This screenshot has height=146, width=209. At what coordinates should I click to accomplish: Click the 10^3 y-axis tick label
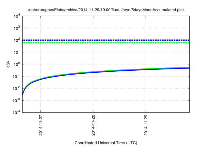(17, 28)
